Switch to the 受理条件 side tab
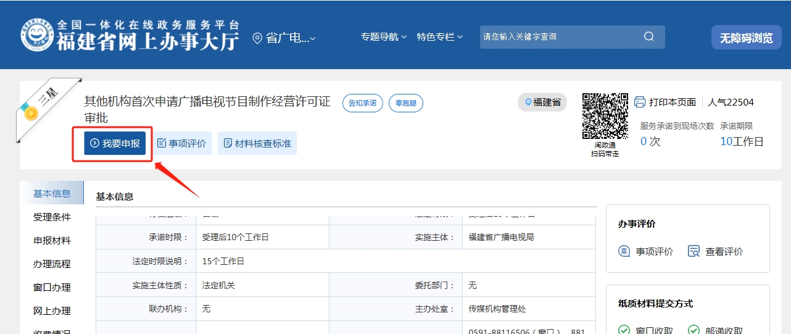791x334 pixels. coord(52,217)
